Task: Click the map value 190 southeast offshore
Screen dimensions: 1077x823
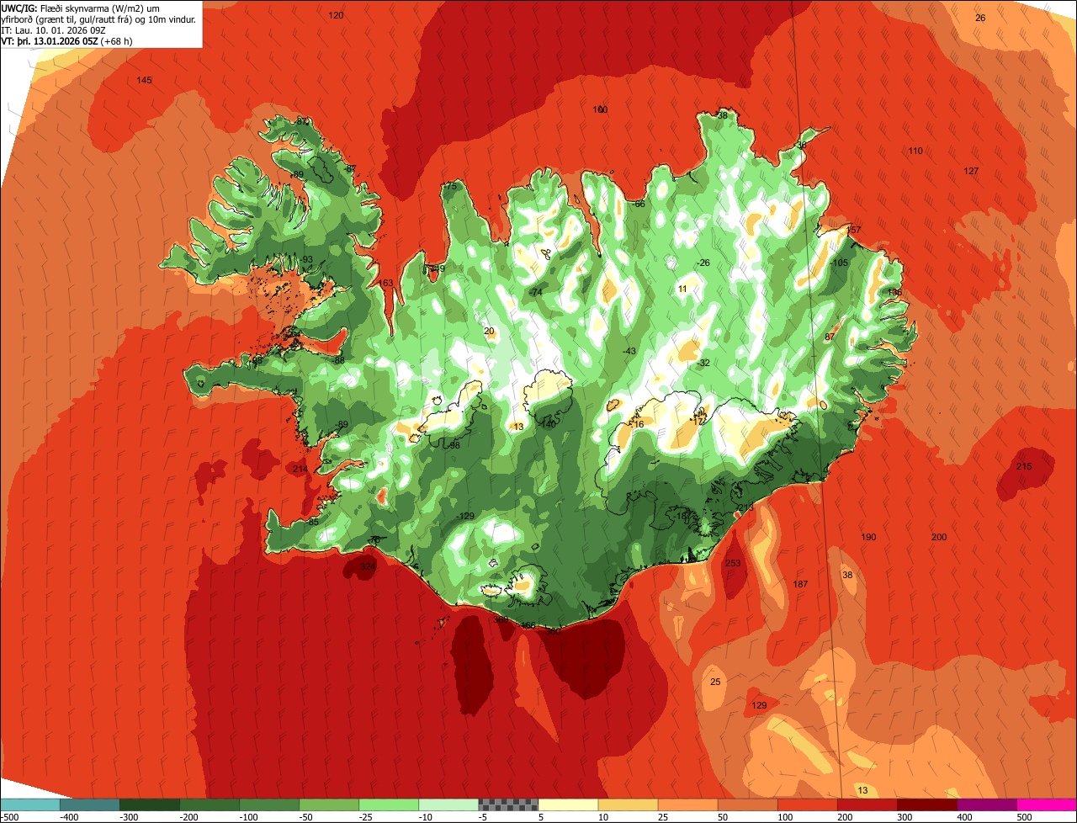Action: 868,537
